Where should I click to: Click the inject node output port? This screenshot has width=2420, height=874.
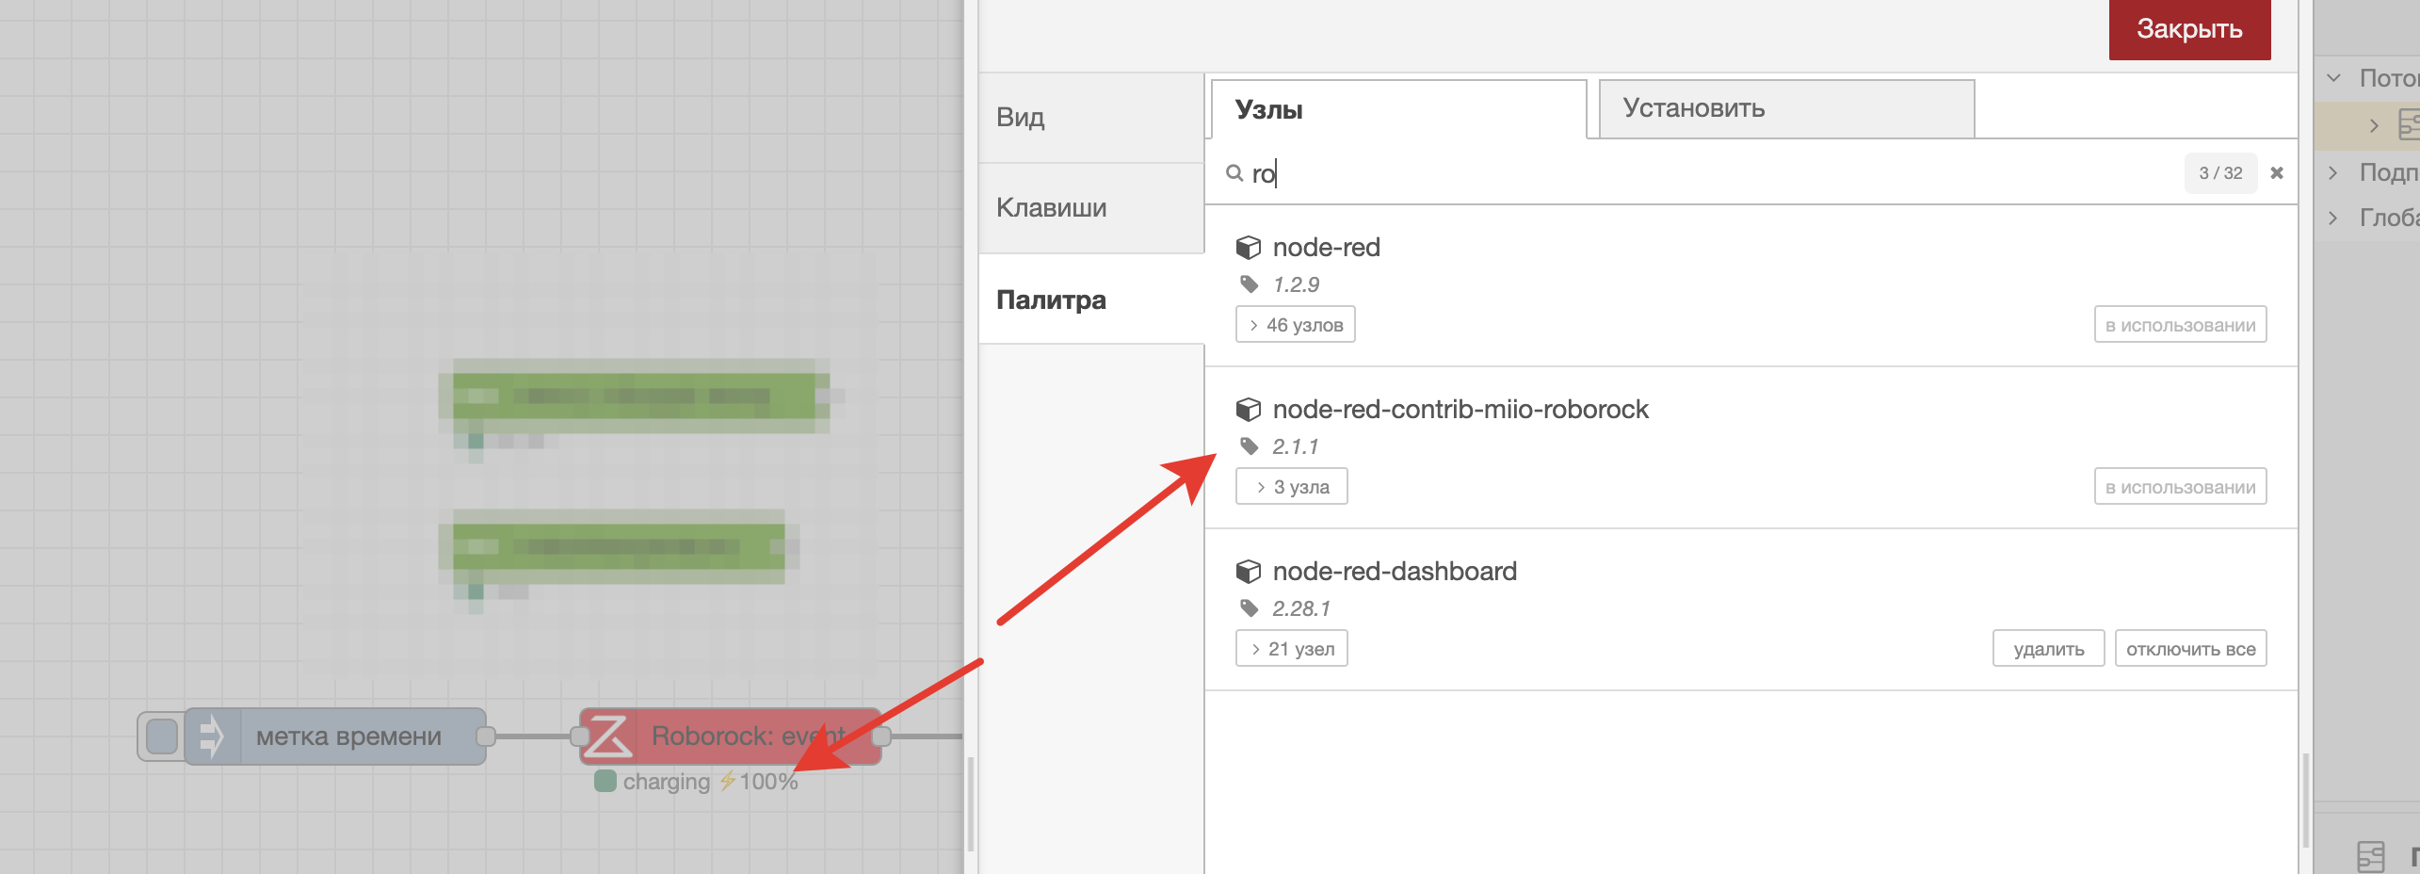coord(486,736)
